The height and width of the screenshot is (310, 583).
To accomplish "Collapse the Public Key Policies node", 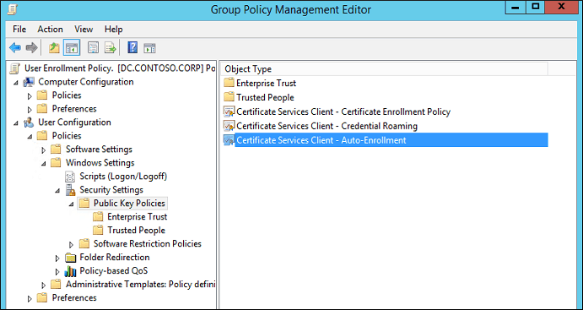I will pos(71,204).
